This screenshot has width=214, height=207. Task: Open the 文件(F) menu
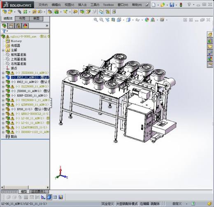tap(43, 5)
